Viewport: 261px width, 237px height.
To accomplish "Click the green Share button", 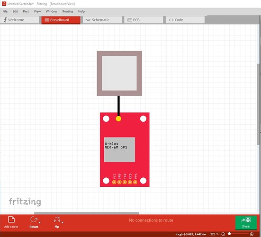I will [246, 222].
